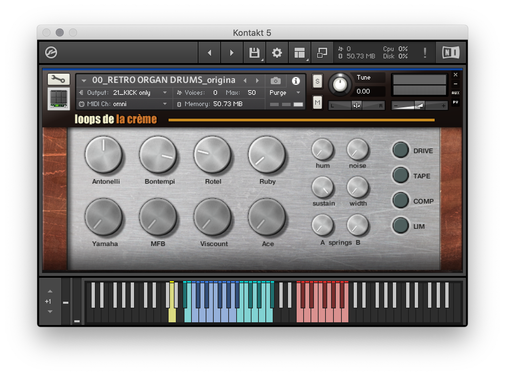Image resolution: width=505 pixels, height=376 pixels.
Task: Click the Viscount knob
Action: (x=212, y=217)
